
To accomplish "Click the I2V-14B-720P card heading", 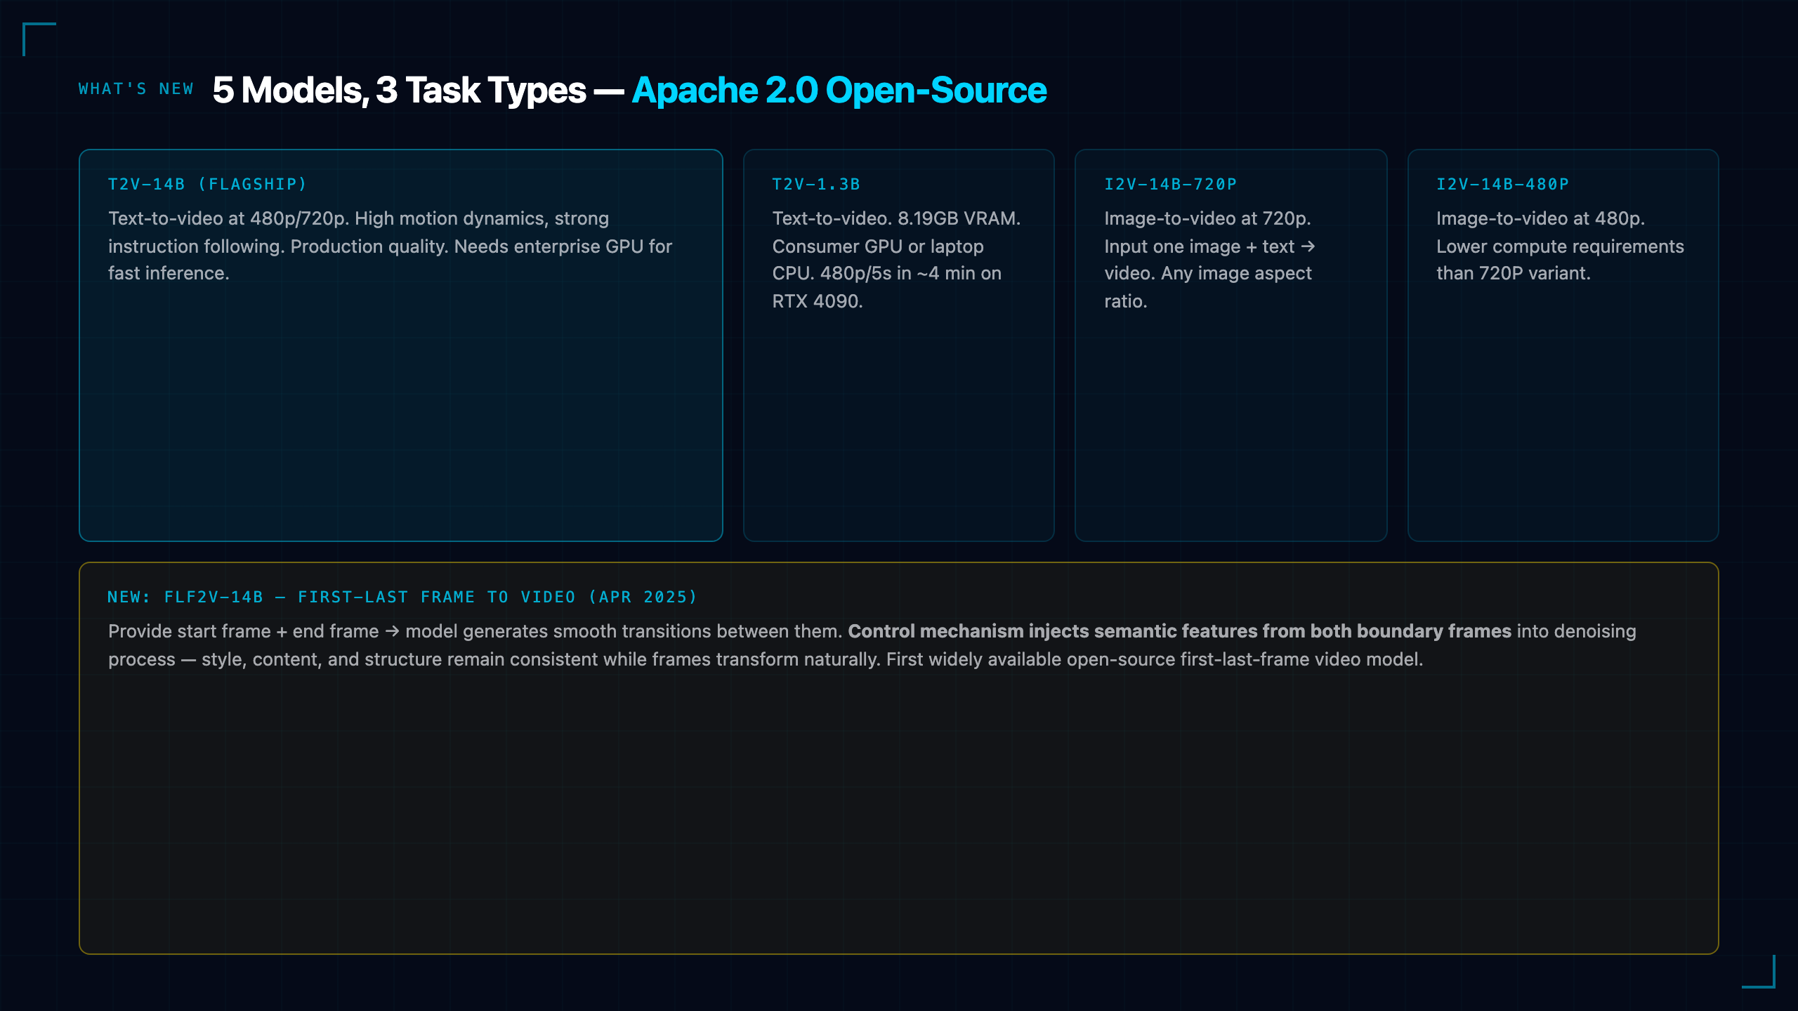I will (x=1170, y=184).
